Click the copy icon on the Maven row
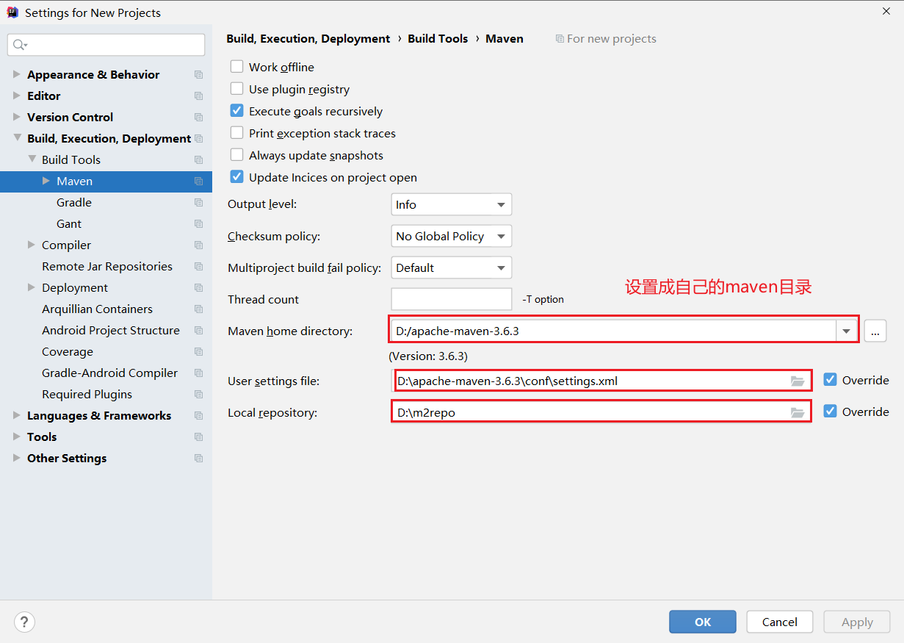 tap(198, 181)
